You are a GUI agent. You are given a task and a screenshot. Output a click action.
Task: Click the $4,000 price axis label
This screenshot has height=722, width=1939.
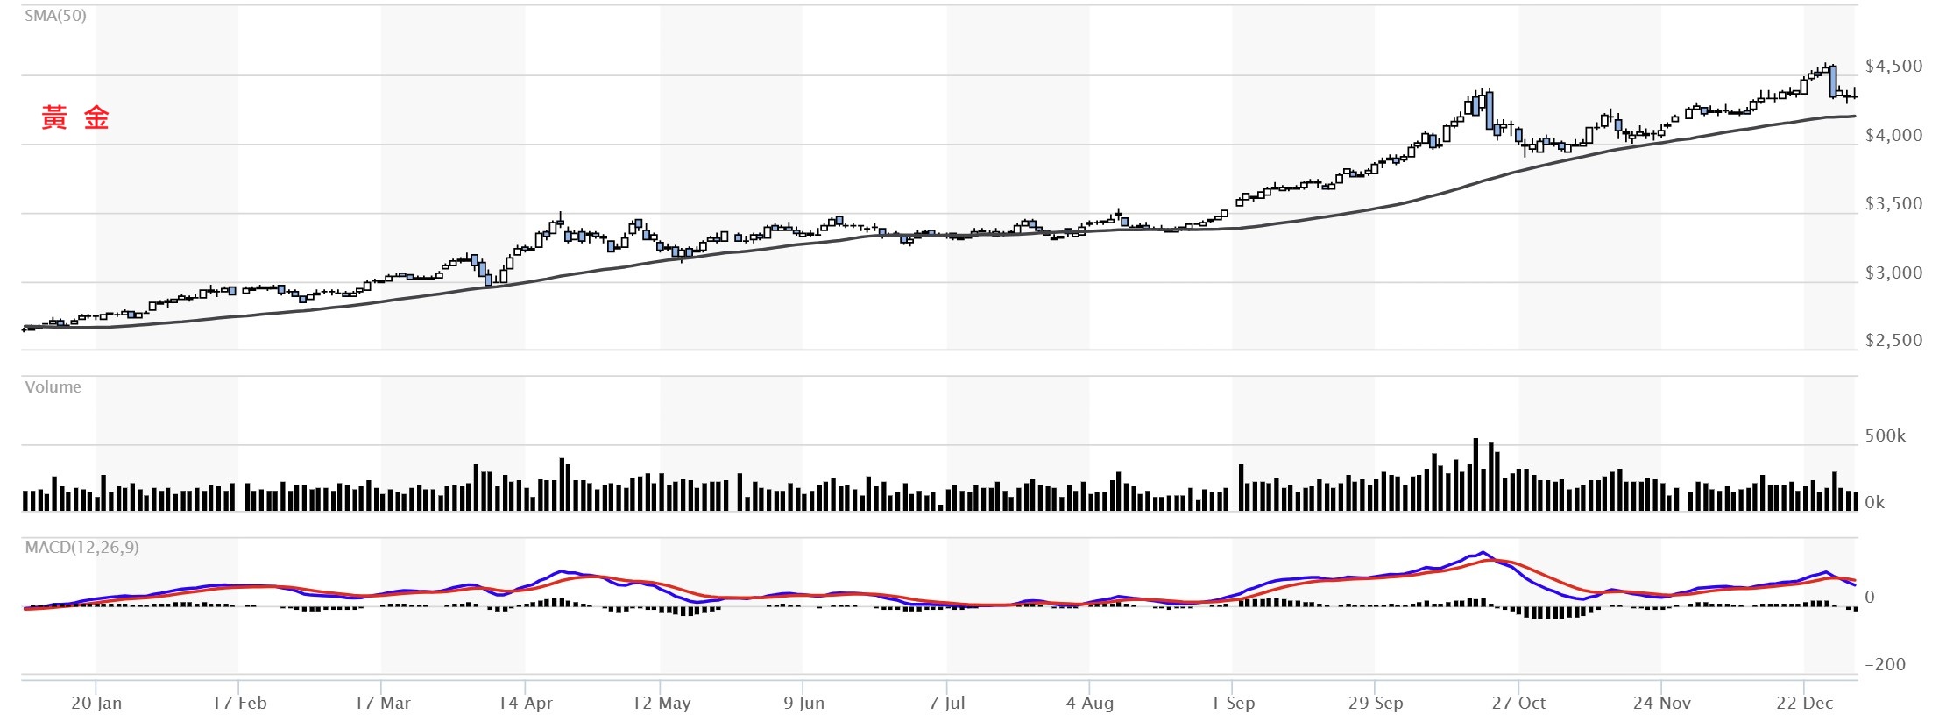[x=1893, y=135]
